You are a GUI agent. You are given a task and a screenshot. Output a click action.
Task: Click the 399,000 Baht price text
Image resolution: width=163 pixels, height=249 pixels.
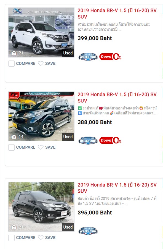tap(95, 38)
